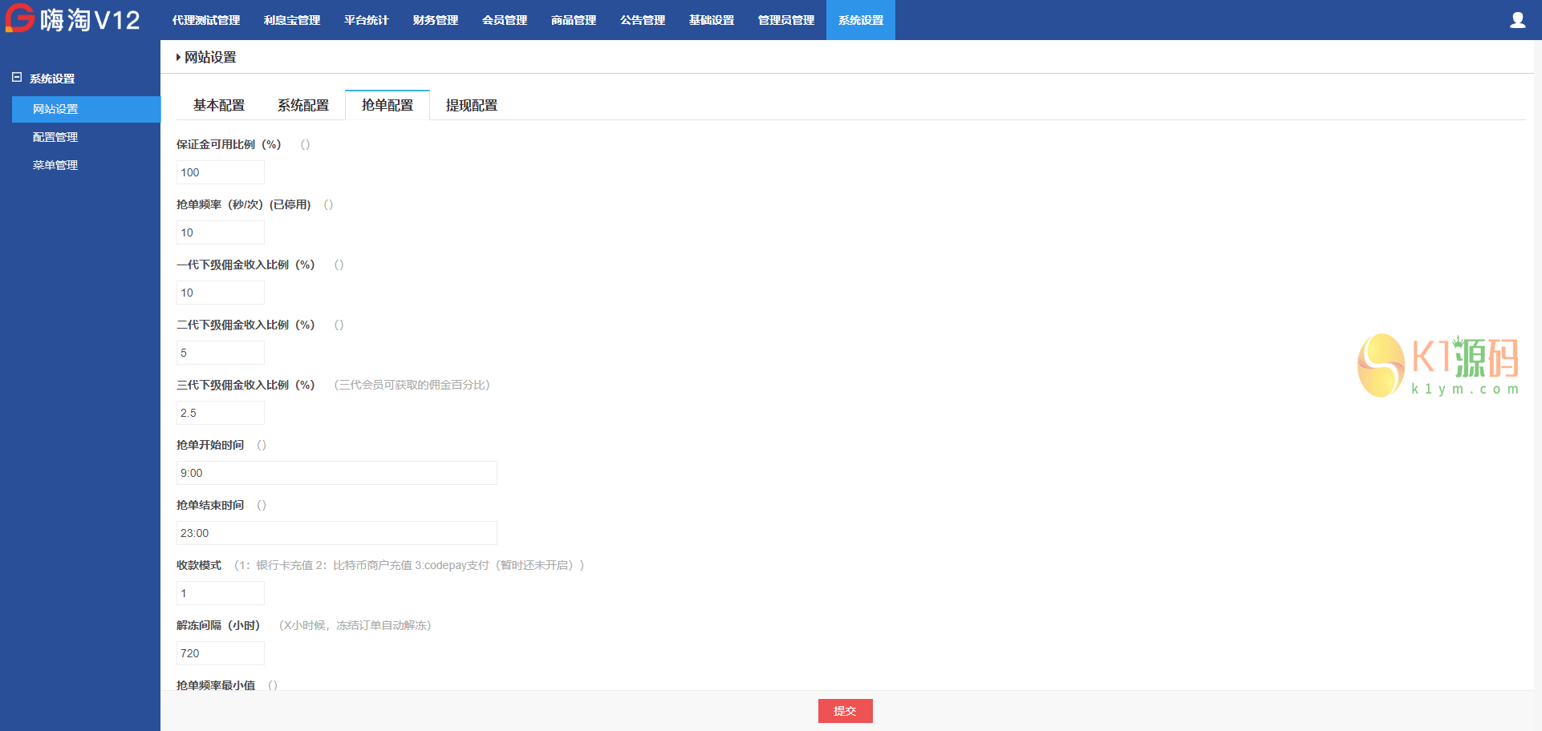Open the 菜单管理 sidebar item
Image resolution: width=1542 pixels, height=731 pixels.
pos(55,165)
